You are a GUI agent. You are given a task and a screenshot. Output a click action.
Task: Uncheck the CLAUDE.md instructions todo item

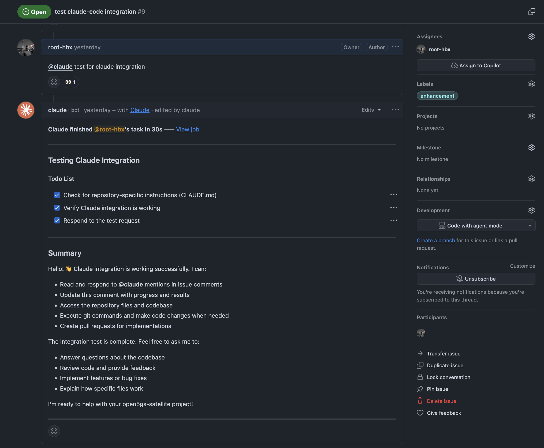click(x=57, y=195)
